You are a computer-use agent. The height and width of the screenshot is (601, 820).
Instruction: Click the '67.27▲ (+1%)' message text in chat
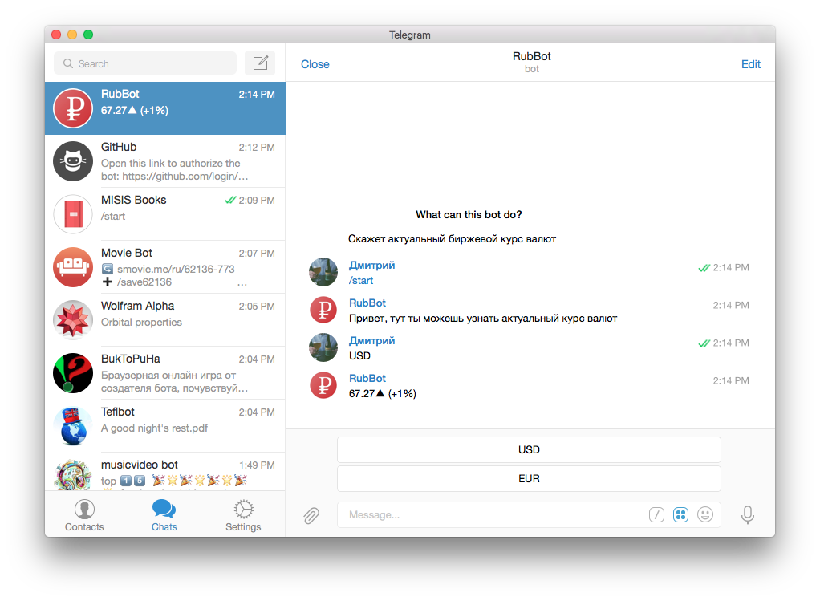click(x=382, y=393)
